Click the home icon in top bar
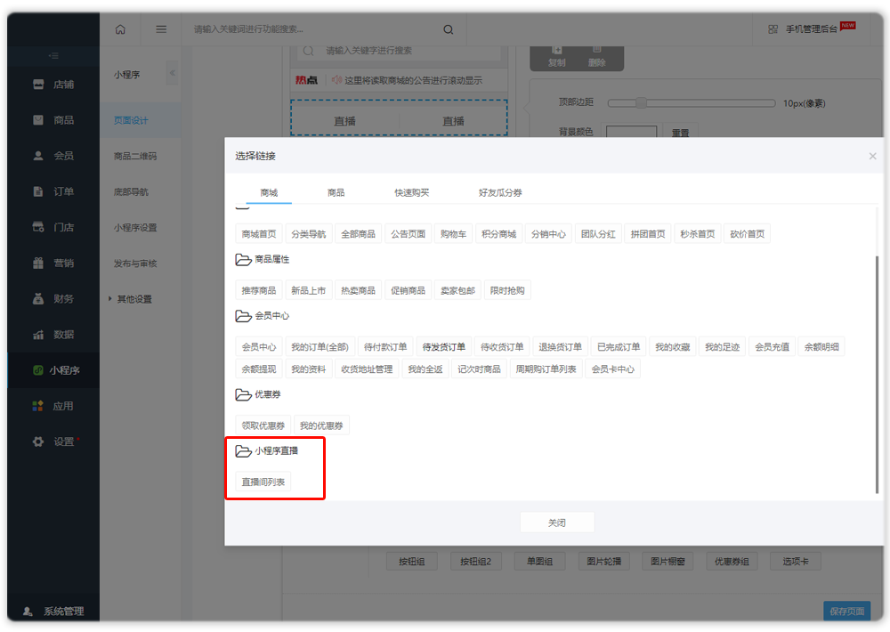The height and width of the screenshot is (632, 890). 120,29
